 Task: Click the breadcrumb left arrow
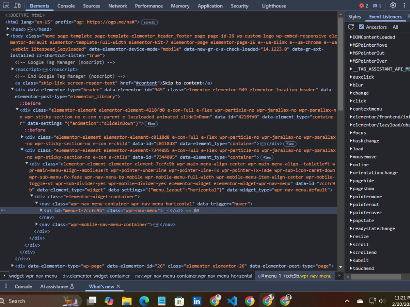[x=4, y=275]
